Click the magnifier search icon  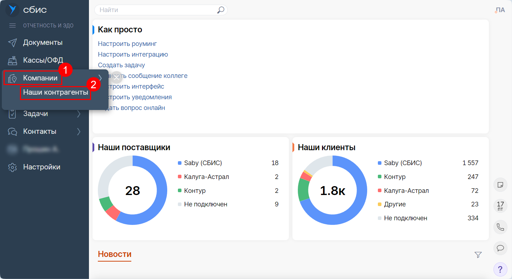pos(221,10)
